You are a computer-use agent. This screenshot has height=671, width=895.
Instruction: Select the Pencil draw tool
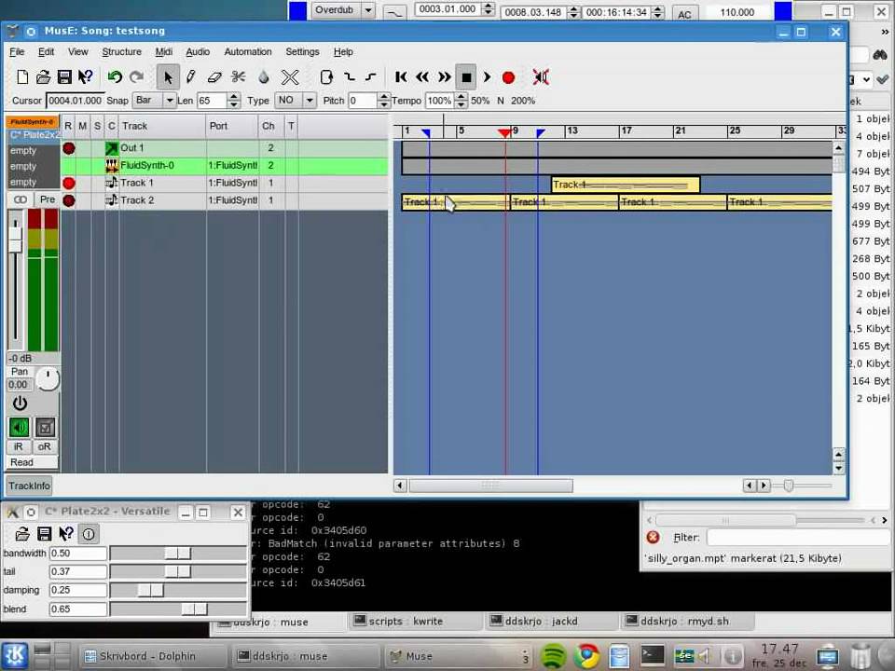(190, 77)
